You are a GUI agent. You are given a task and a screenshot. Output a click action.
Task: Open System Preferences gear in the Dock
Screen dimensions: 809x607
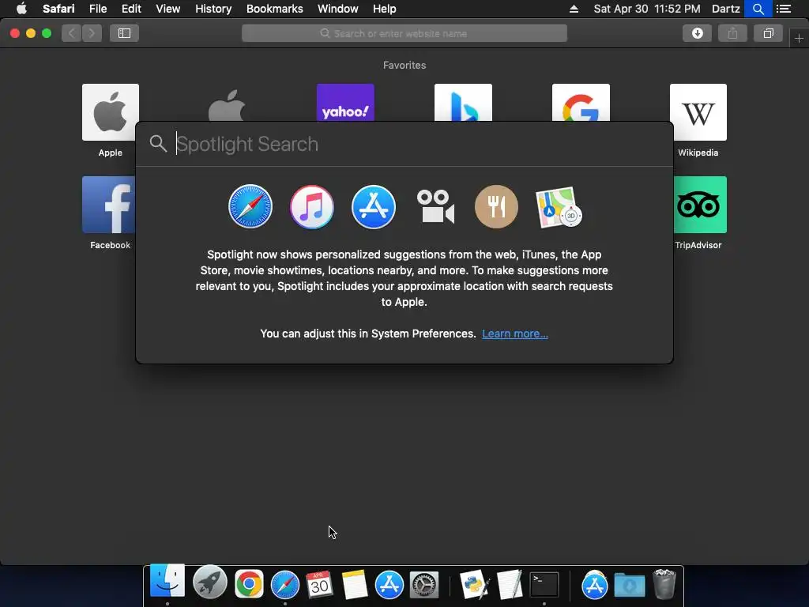tap(424, 585)
